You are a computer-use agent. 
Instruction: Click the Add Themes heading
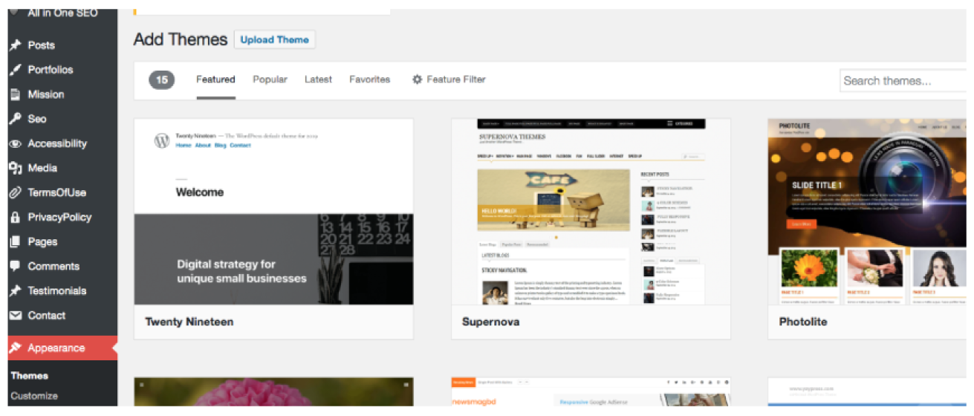tap(181, 39)
